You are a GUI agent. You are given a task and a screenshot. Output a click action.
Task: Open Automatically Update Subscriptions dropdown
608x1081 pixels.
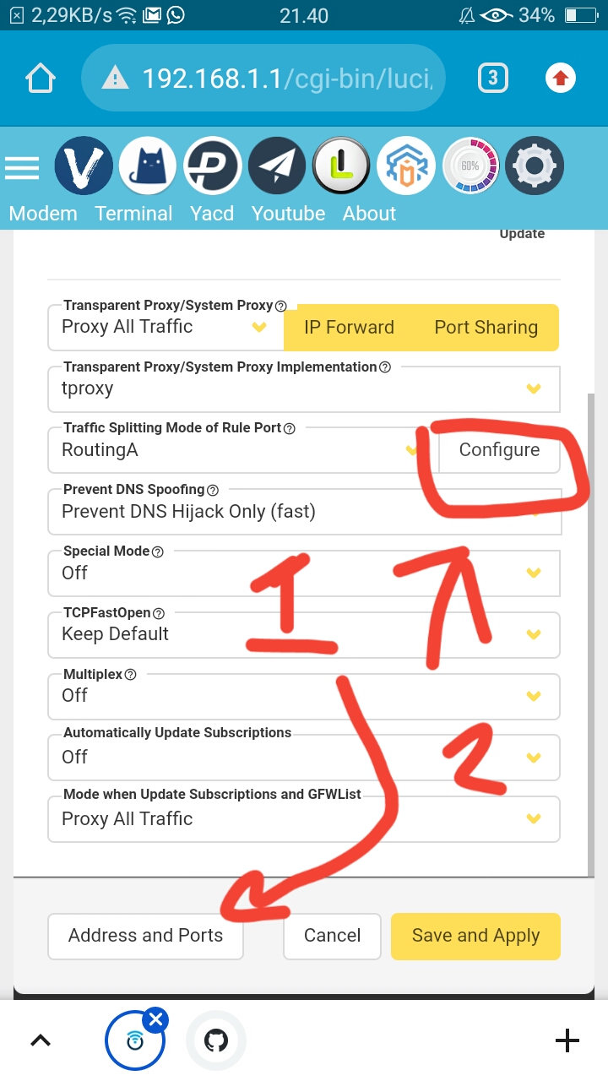pyautogui.click(x=304, y=757)
